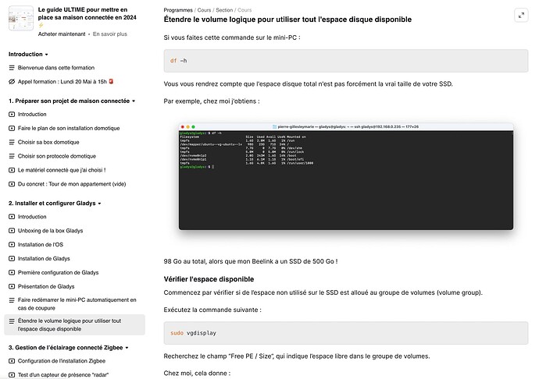
Task: Click the sudo vgdisplay code block
Action: point(346,333)
